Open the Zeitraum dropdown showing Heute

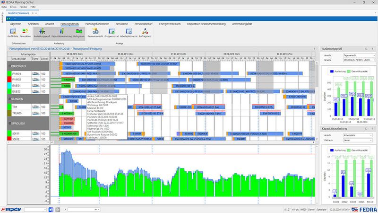(x=354, y=140)
